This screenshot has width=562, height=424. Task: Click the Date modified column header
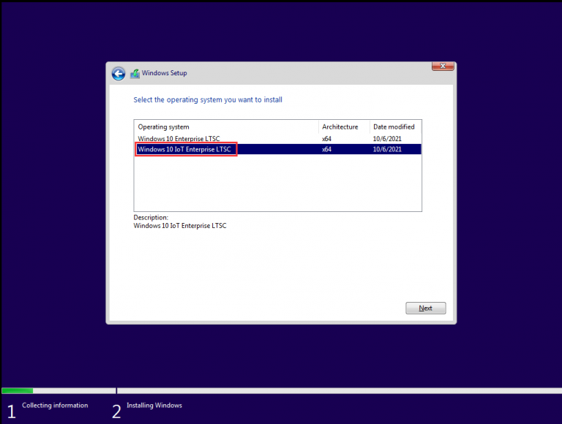[394, 127]
